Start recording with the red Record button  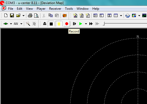click(67, 24)
